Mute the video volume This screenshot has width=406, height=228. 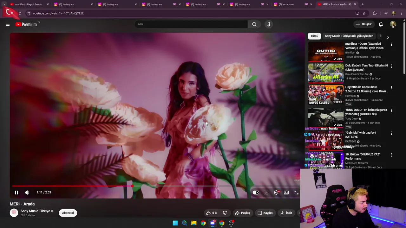[27, 193]
